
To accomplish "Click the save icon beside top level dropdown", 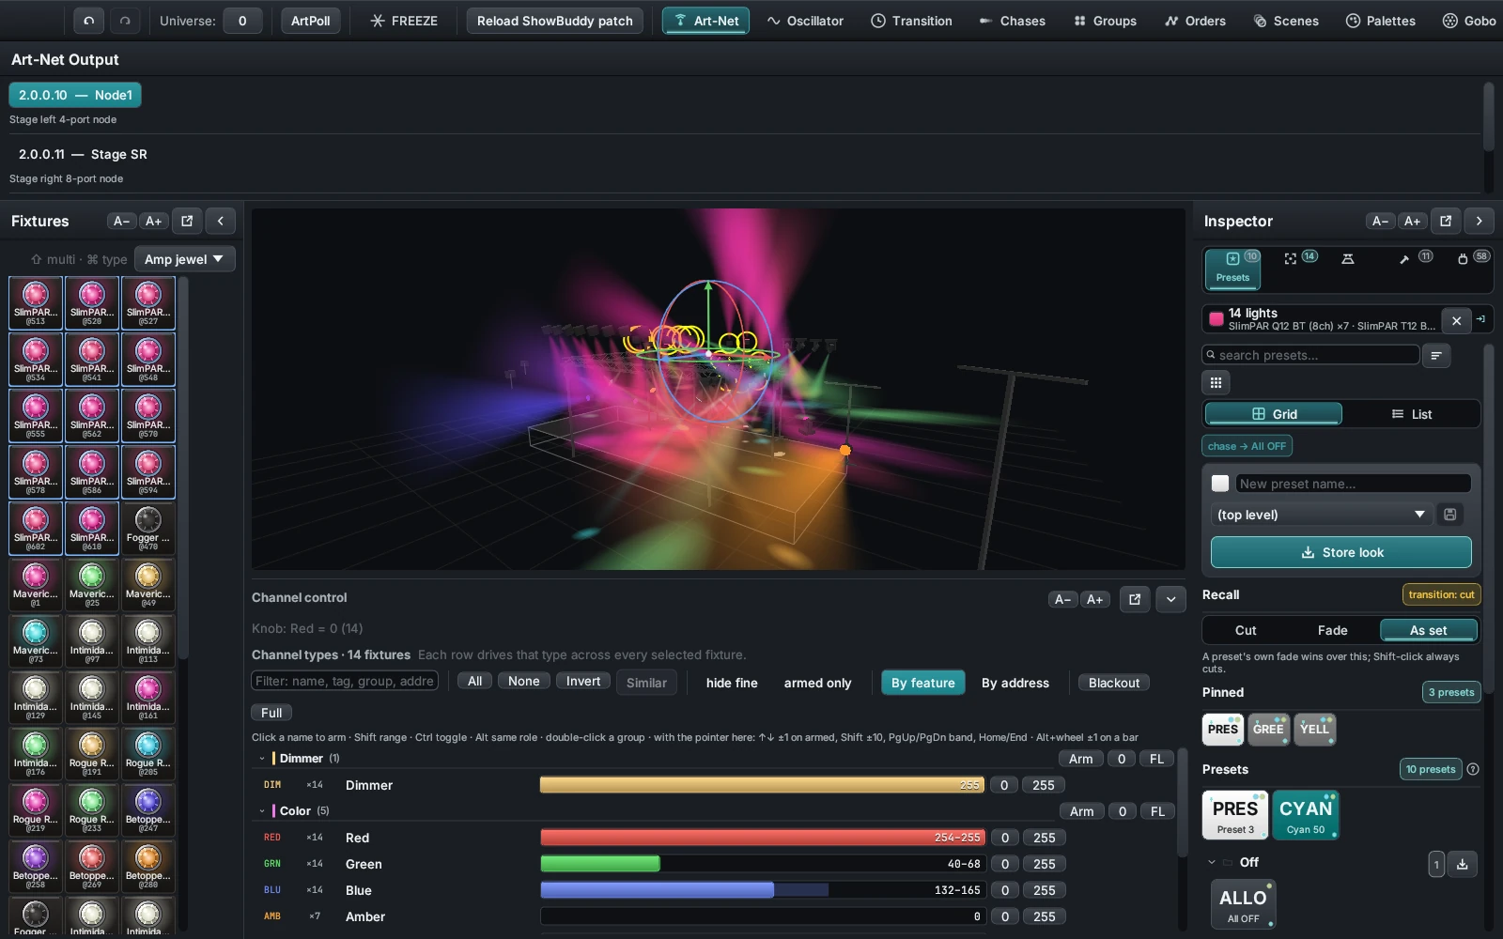I will click(x=1450, y=515).
